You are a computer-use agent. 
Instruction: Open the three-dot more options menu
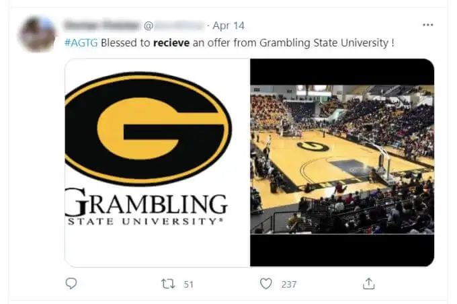428,25
